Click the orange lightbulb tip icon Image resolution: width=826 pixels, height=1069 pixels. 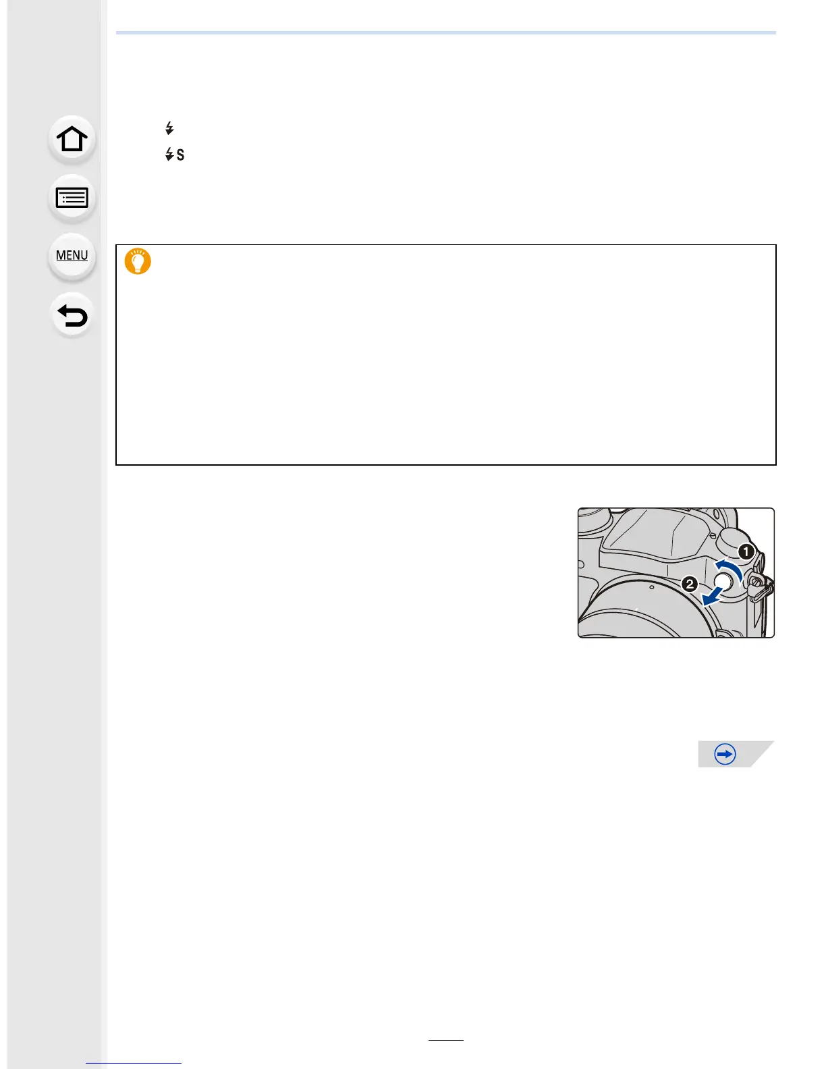(x=138, y=261)
